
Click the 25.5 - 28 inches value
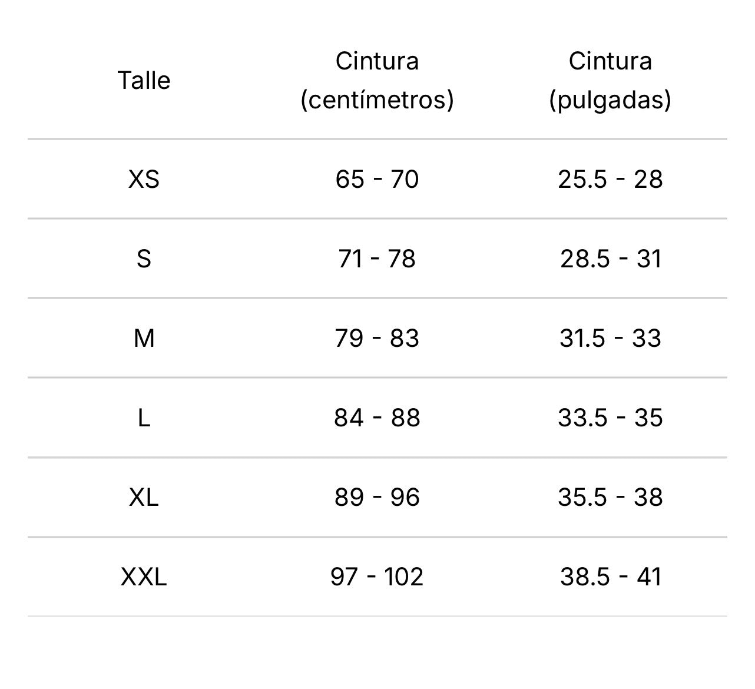click(x=610, y=179)
